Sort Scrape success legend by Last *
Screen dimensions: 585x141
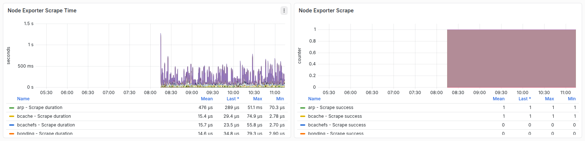[x=524, y=99]
